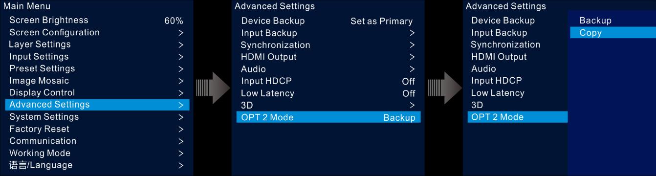Open Screen Configuration menu entry
This screenshot has height=176, width=656.
point(97,33)
